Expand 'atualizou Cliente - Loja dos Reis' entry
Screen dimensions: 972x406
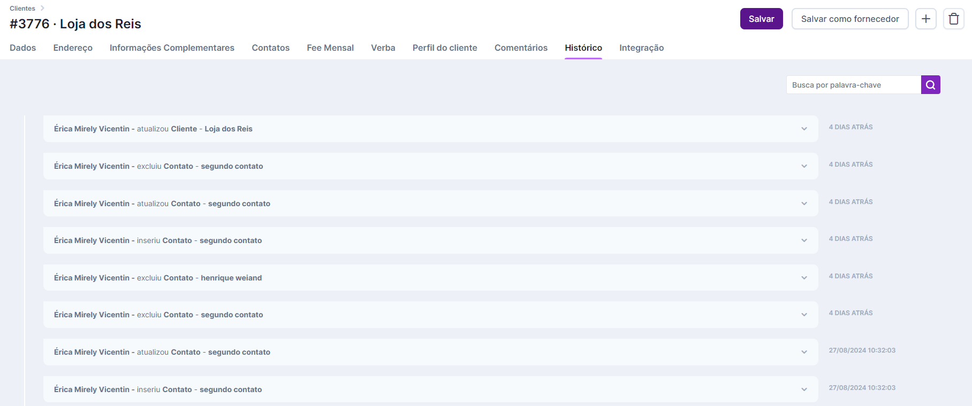click(804, 129)
